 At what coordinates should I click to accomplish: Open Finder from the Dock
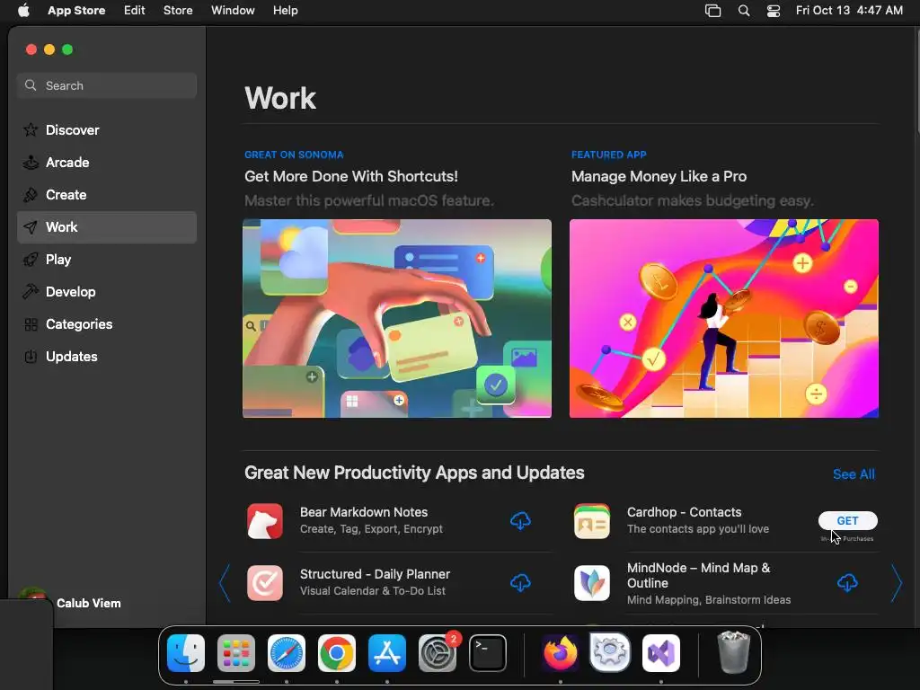pyautogui.click(x=186, y=653)
